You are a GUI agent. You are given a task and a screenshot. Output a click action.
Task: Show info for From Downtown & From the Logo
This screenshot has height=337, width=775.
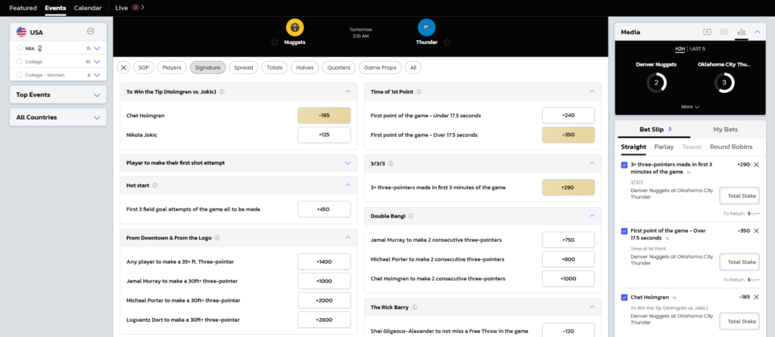217,238
